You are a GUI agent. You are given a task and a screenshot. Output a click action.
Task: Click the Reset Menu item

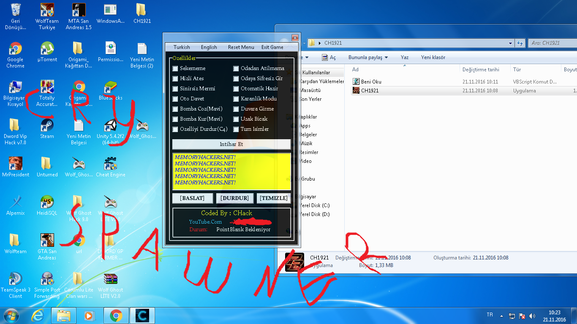pos(241,47)
